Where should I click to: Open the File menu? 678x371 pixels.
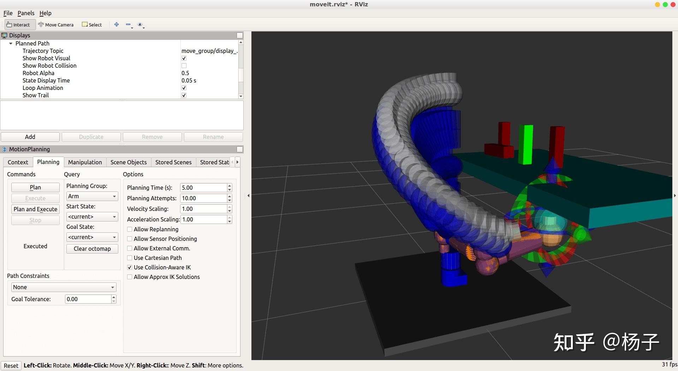[8, 13]
